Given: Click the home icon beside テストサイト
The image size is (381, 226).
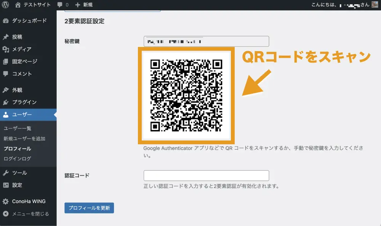Looking at the screenshot, I should [x=18, y=5].
